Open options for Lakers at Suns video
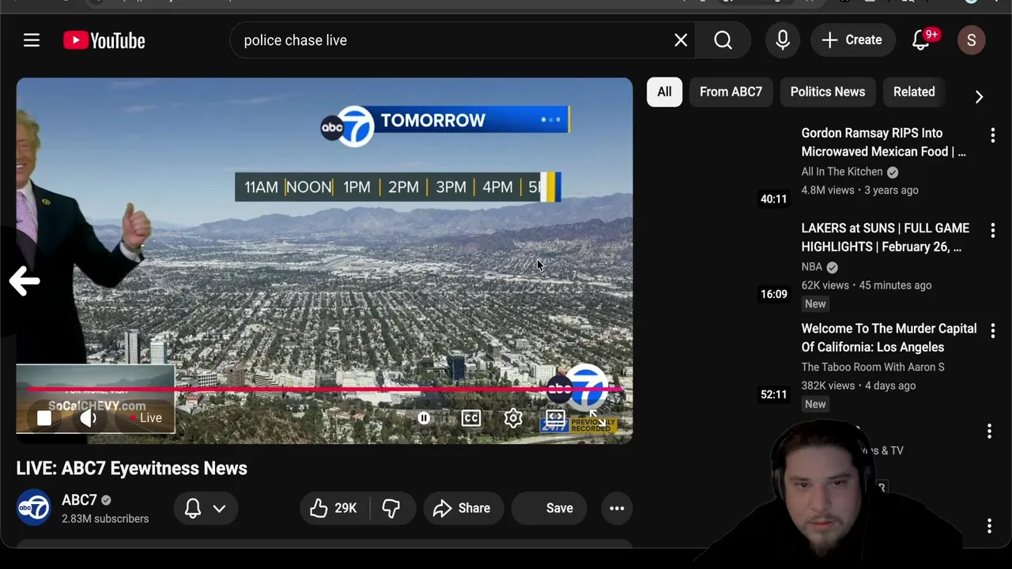The image size is (1012, 569). click(993, 230)
